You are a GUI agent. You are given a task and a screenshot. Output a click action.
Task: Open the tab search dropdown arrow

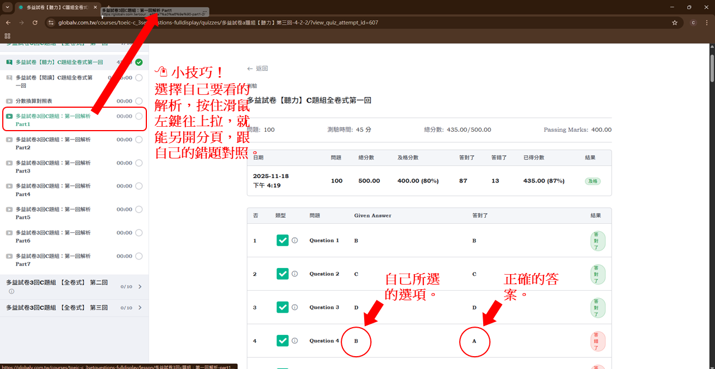tap(7, 7)
